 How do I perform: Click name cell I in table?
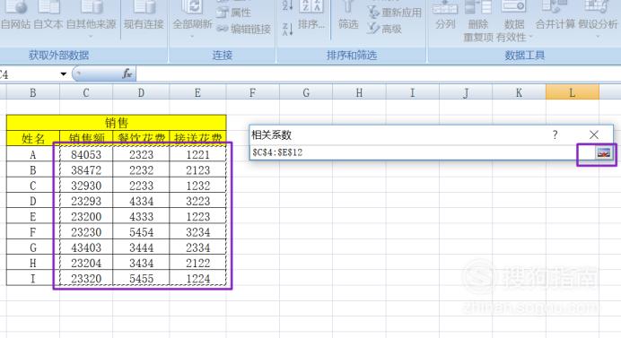[33, 278]
